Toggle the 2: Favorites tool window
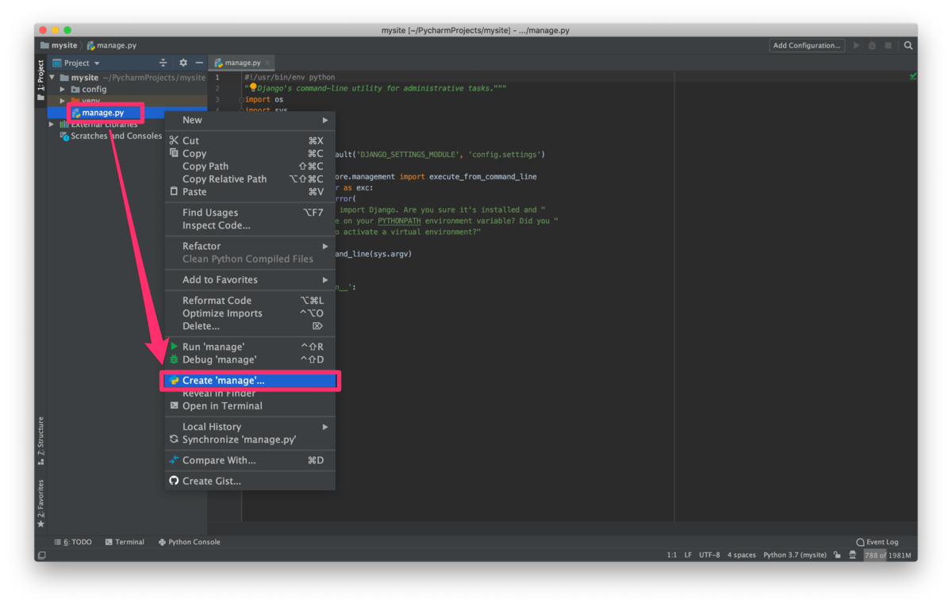The width and height of the screenshot is (952, 607). click(x=40, y=503)
